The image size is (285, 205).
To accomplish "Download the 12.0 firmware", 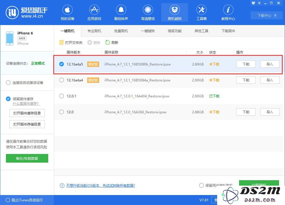I will [246, 112].
